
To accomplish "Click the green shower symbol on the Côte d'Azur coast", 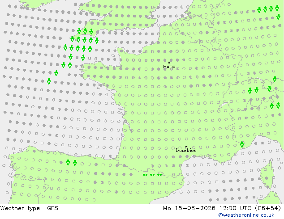I will pyautogui.click(x=242, y=144).
